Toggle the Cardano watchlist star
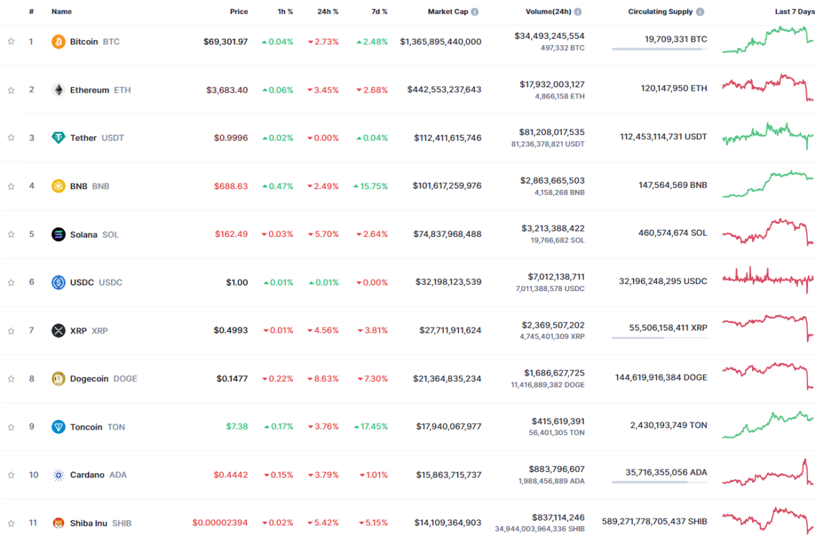The width and height of the screenshot is (831, 544). (11, 475)
